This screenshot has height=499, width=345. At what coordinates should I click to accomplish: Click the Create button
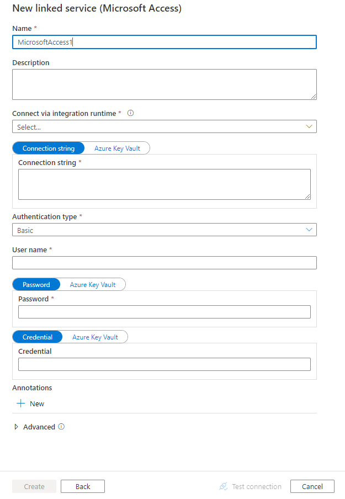[34, 486]
